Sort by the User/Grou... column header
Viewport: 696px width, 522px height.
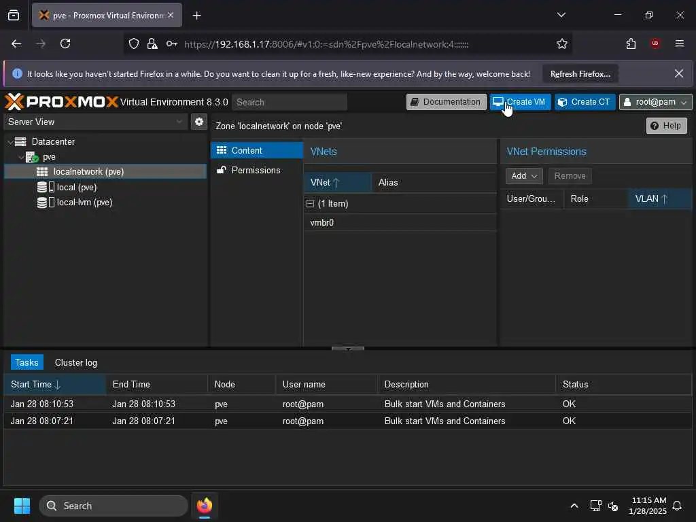[x=532, y=199]
